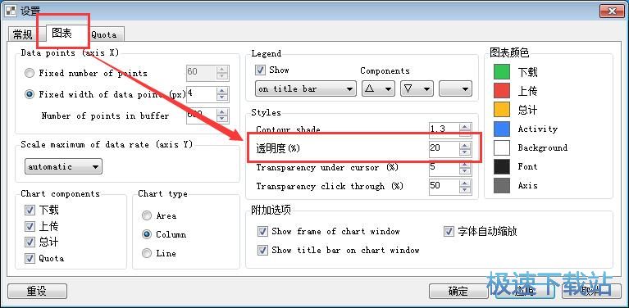This screenshot has width=629, height=308.
Task: Disable Show frame of chart window
Action: pyautogui.click(x=262, y=232)
